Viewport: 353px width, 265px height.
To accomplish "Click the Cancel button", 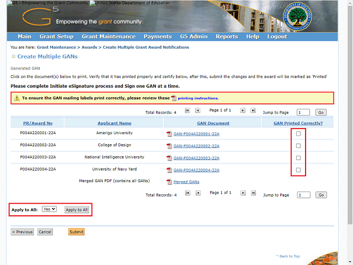I will (45, 232).
